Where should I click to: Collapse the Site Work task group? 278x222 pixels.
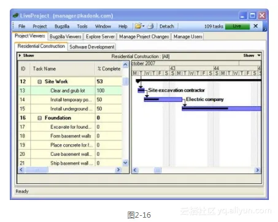(x=40, y=82)
